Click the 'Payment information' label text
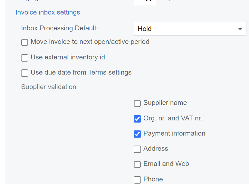This screenshot has height=184, width=249. (x=174, y=133)
